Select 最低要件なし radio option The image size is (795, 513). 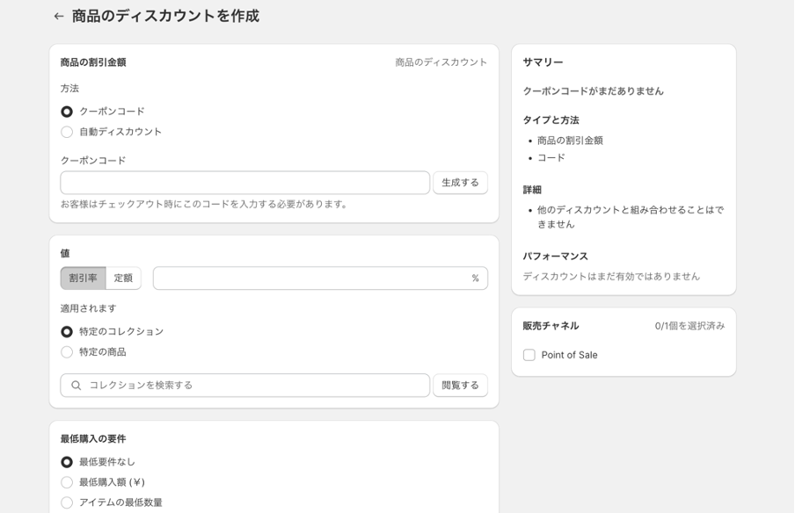point(67,462)
